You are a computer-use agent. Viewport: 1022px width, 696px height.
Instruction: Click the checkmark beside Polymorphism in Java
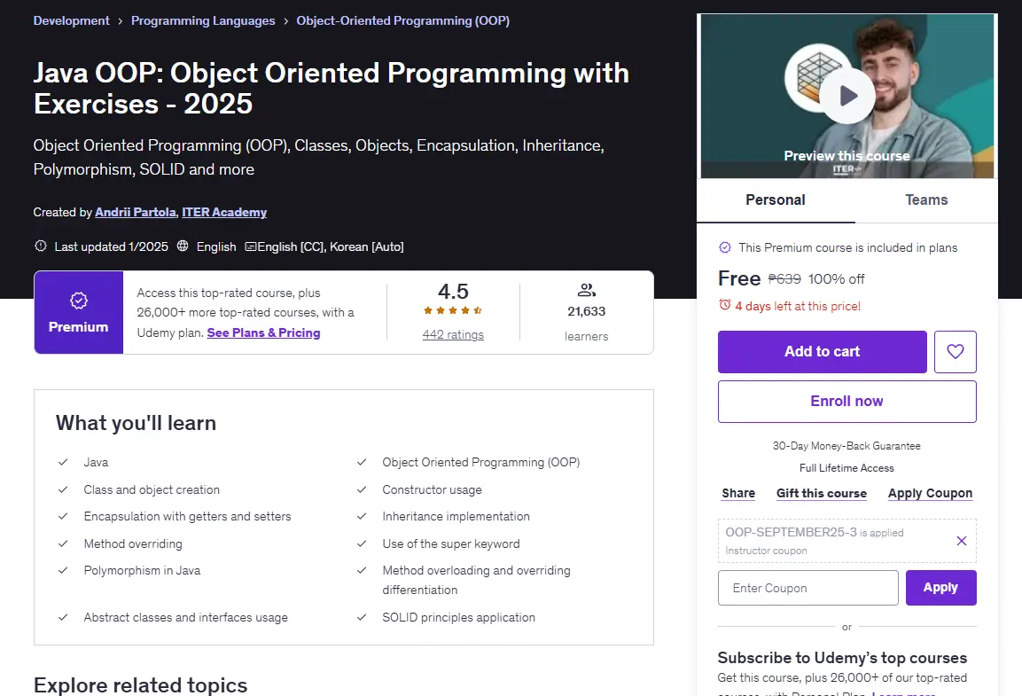[63, 570]
